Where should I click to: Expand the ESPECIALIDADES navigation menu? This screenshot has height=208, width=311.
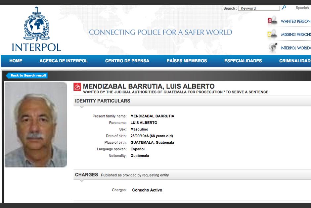pyautogui.click(x=243, y=61)
